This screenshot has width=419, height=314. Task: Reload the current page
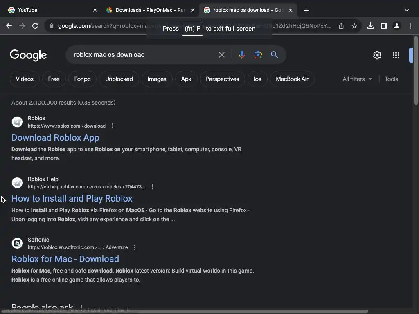click(x=35, y=26)
